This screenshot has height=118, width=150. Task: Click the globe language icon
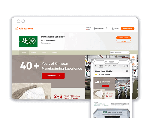(x=95, y=28)
